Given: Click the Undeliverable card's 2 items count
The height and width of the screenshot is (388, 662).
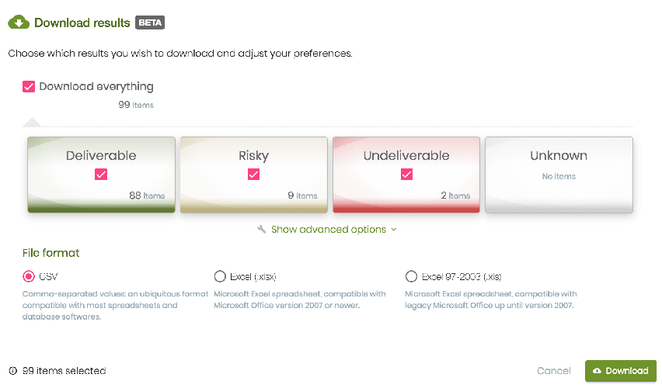Looking at the screenshot, I should 455,196.
